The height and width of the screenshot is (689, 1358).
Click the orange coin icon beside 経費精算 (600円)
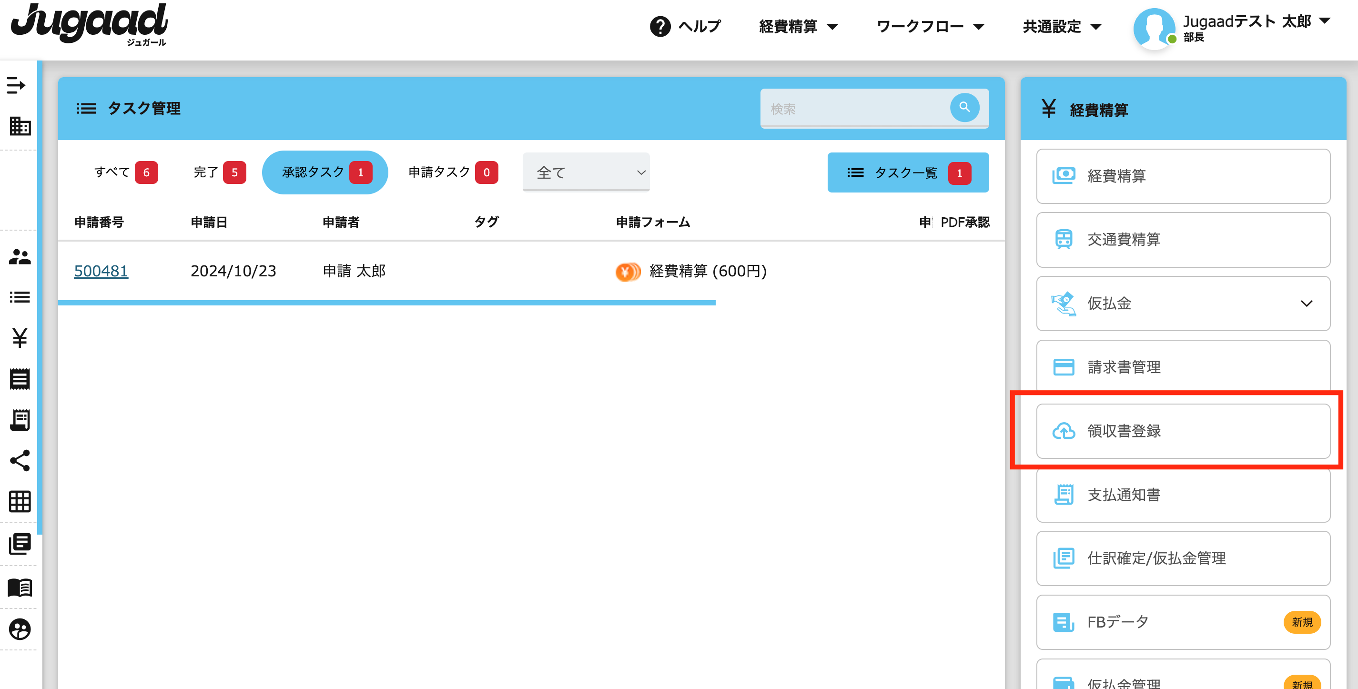(x=628, y=272)
